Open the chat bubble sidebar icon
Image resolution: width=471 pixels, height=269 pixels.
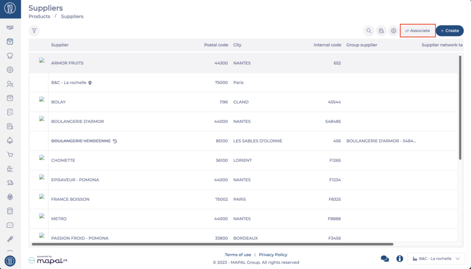click(x=10, y=225)
